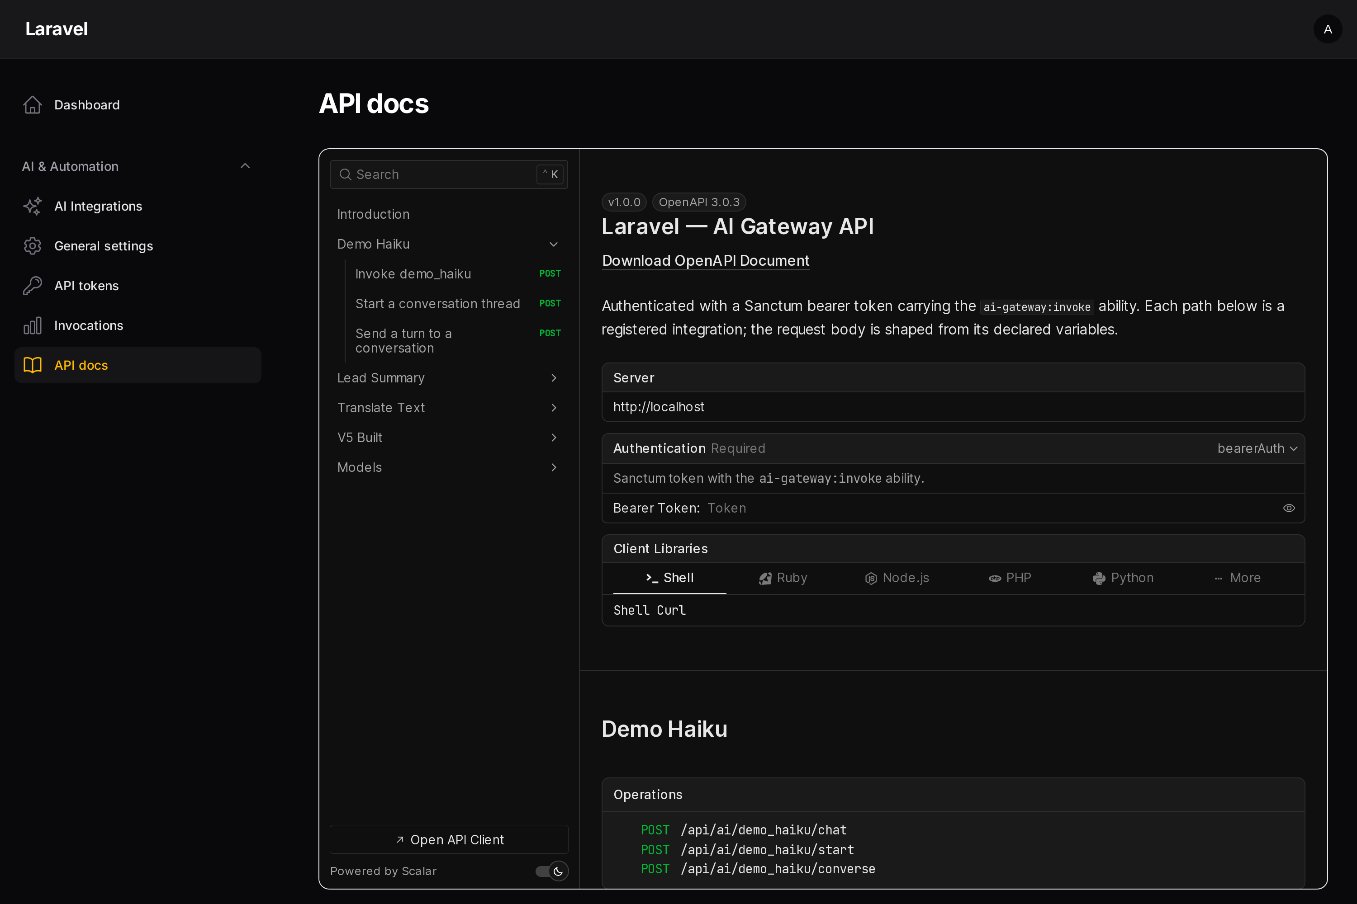This screenshot has height=904, width=1357.
Task: Click the v1.0.0 version badge
Action: click(624, 202)
